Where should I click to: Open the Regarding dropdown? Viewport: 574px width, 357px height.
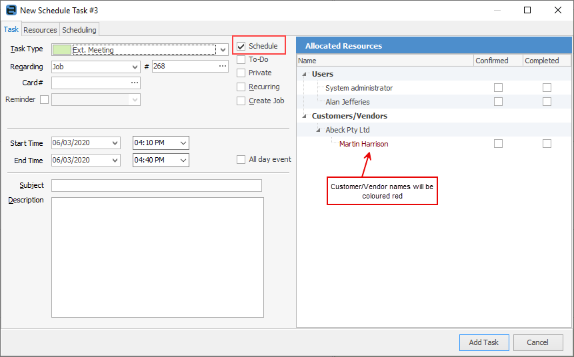coord(135,67)
